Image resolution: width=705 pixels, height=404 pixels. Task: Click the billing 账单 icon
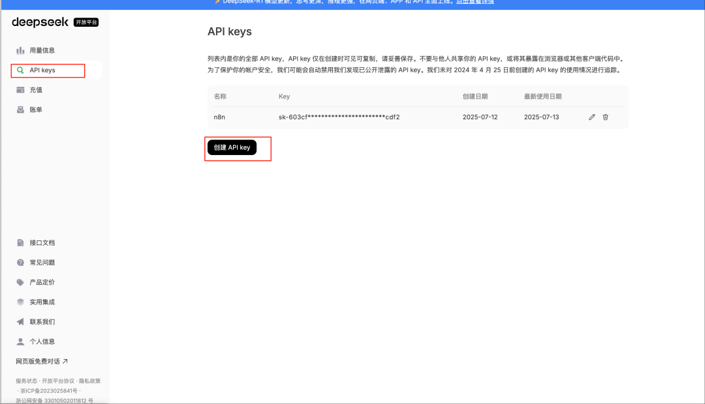point(20,109)
